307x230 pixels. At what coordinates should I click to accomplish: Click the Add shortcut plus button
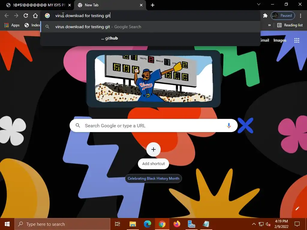[153, 150]
